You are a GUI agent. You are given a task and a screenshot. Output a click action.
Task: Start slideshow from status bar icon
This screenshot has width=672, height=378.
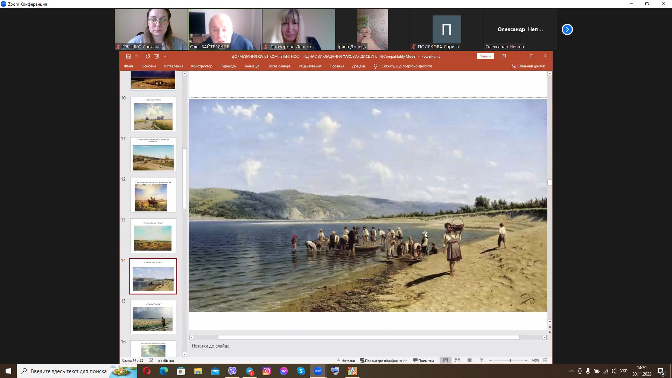click(x=481, y=360)
